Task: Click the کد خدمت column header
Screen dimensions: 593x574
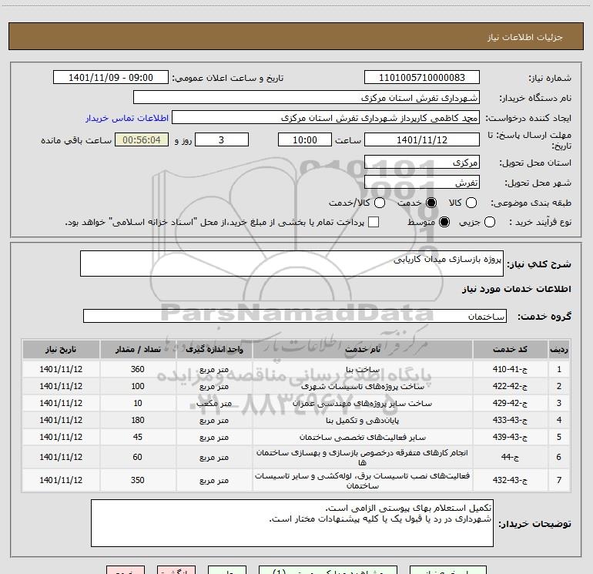Action: (510, 349)
